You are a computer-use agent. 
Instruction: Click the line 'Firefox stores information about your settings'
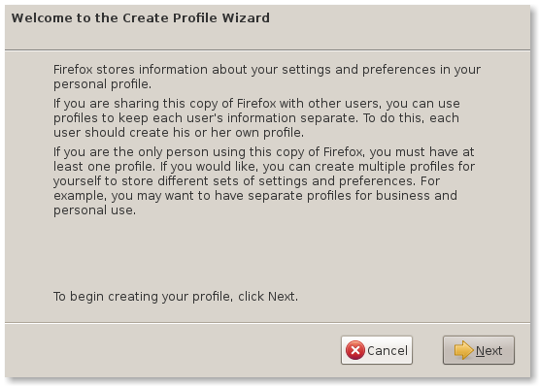267,70
